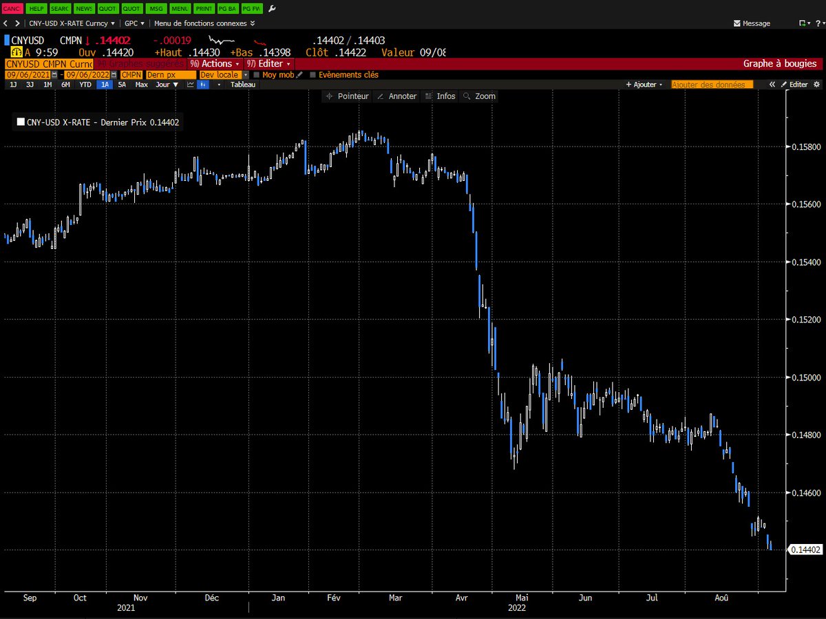
Task: Open the chart type dropdown arrow
Action: point(220,85)
